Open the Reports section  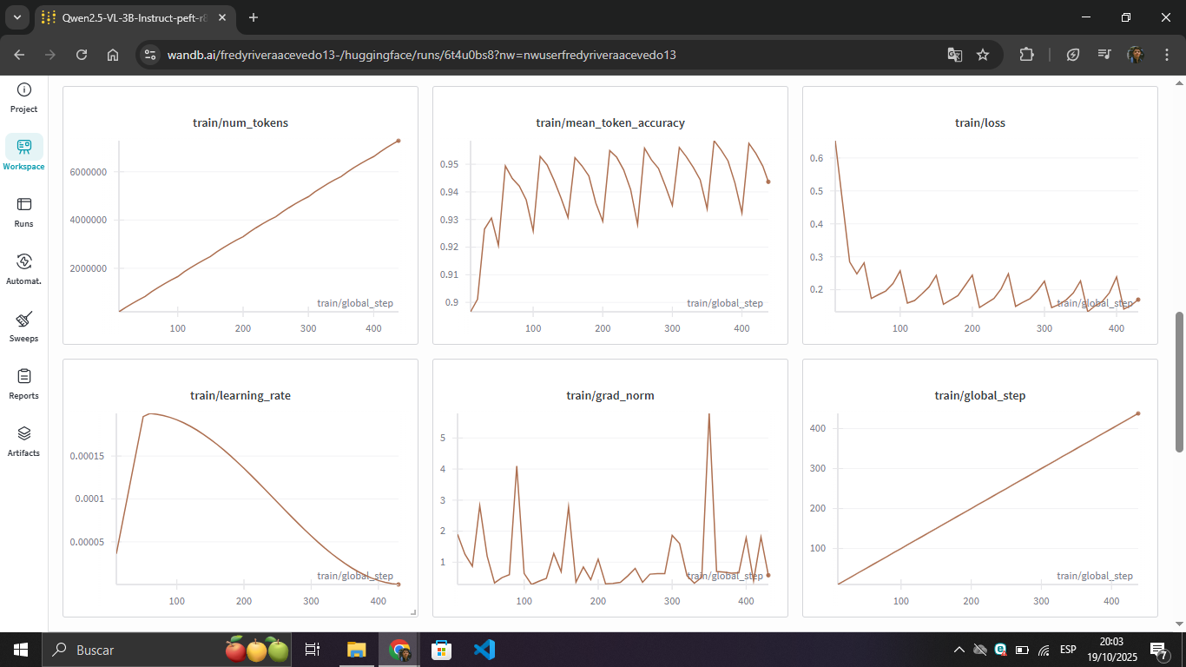point(23,382)
